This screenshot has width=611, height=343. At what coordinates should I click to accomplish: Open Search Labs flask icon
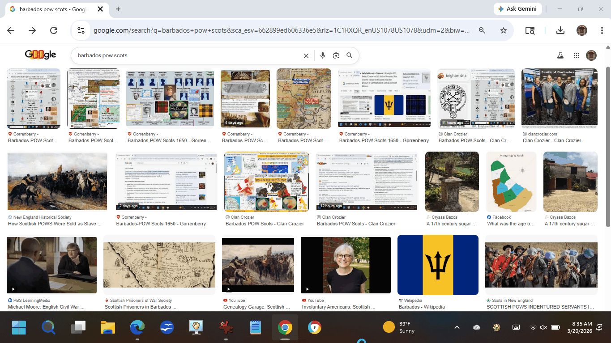560,55
